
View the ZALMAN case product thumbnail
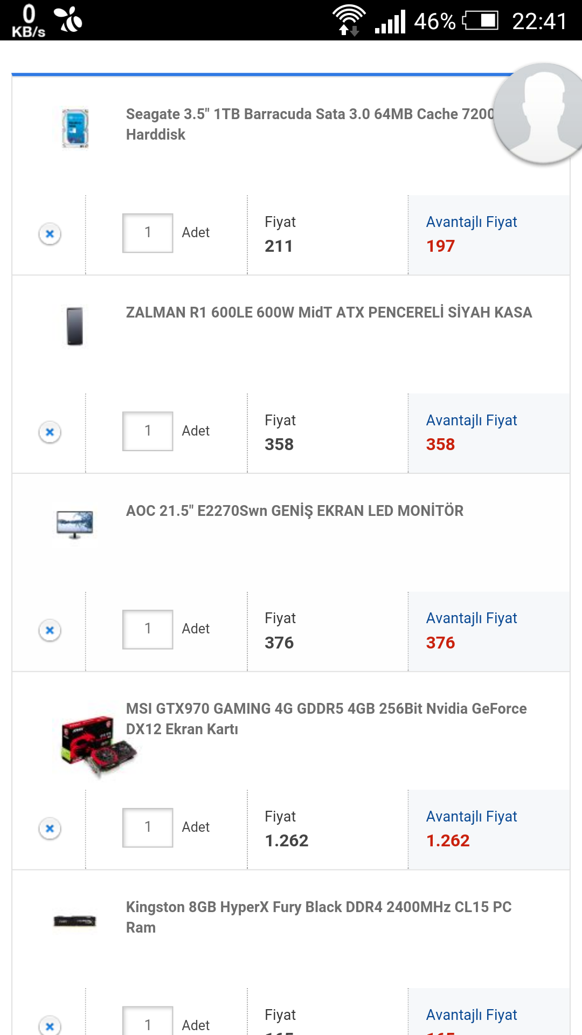coord(75,326)
